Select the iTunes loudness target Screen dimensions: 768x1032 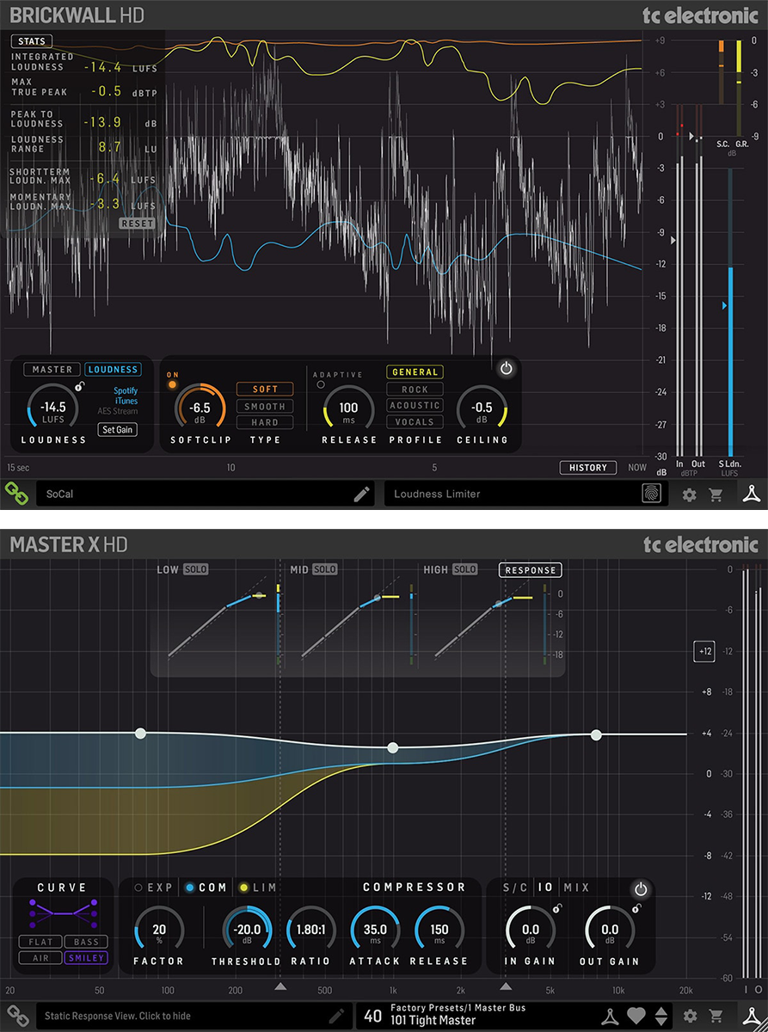pyautogui.click(x=126, y=401)
